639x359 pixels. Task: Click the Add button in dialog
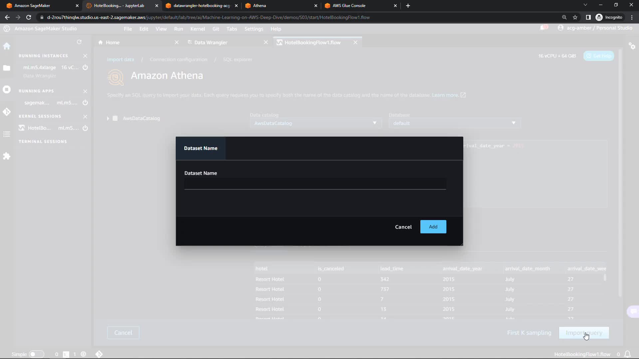click(433, 227)
